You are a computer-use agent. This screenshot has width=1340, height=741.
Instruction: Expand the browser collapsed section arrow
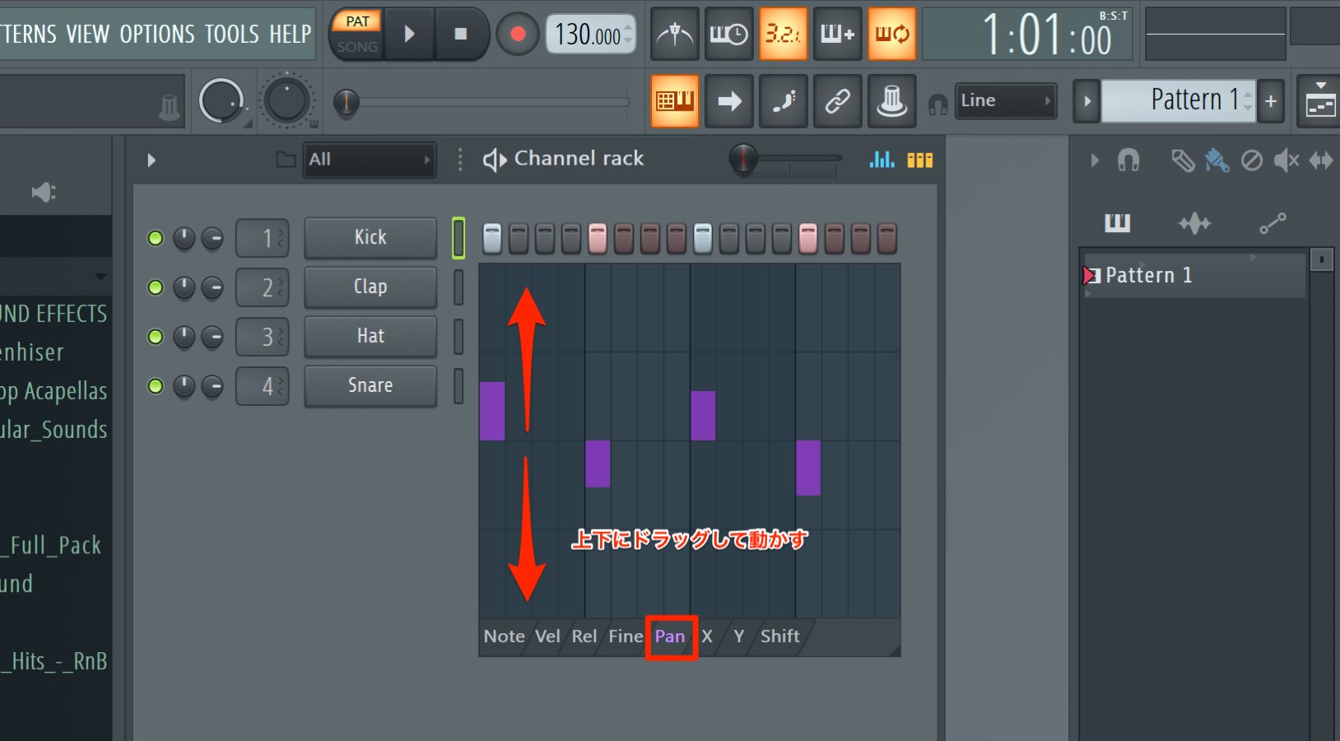coord(100,277)
